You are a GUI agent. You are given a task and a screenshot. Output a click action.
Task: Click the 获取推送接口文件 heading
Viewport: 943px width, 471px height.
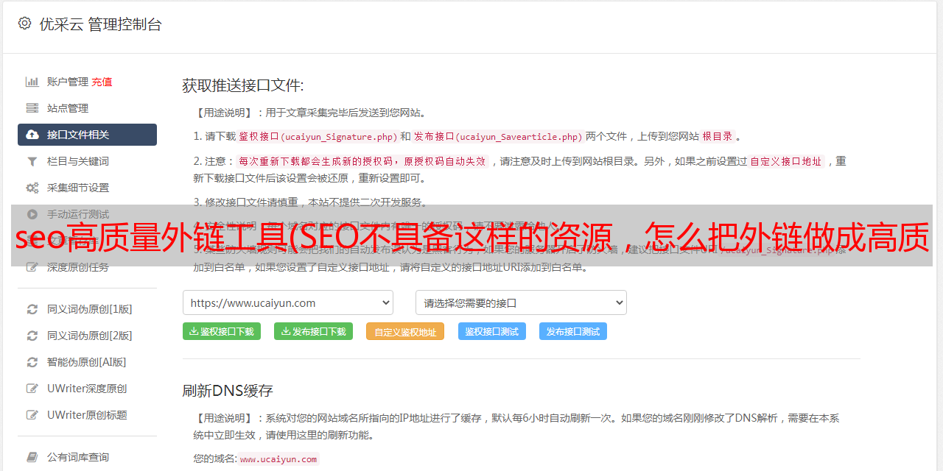pyautogui.click(x=243, y=85)
